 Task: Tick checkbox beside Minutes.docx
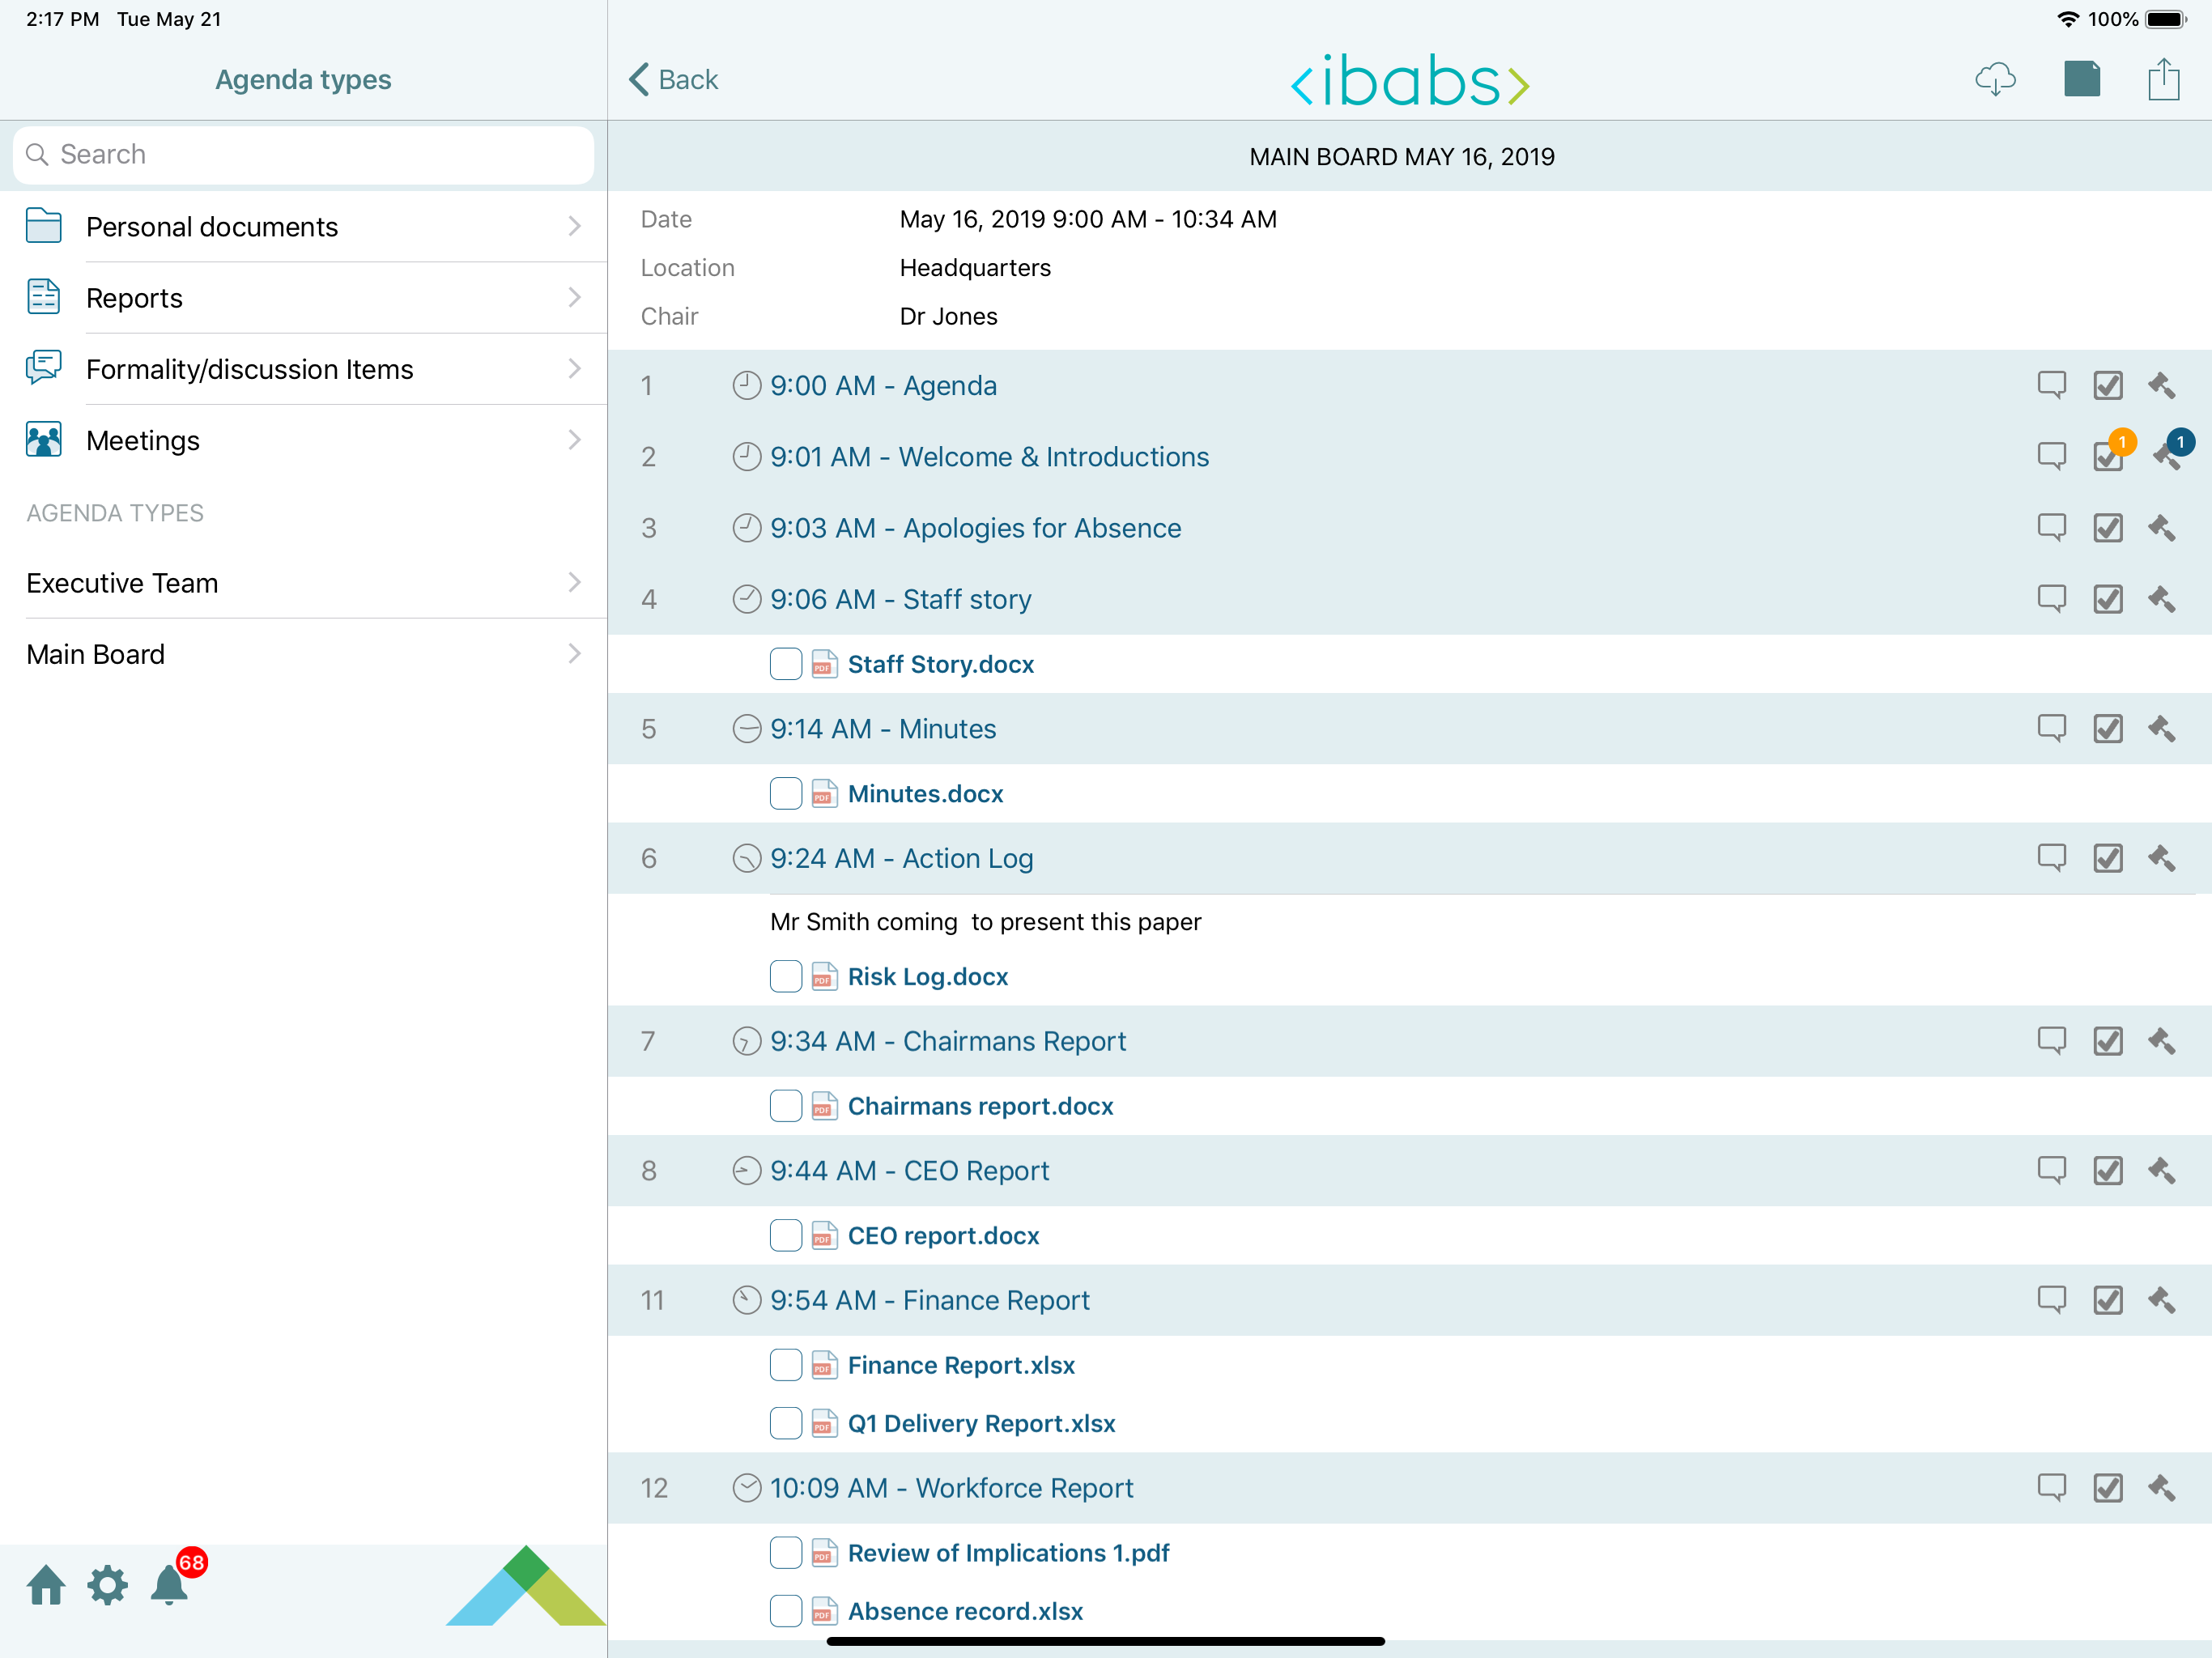point(785,793)
